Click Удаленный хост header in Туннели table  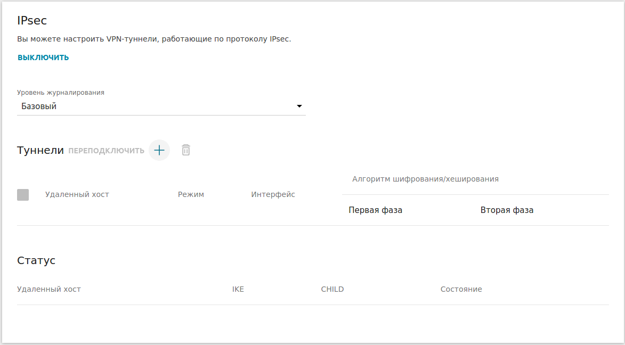(77, 195)
